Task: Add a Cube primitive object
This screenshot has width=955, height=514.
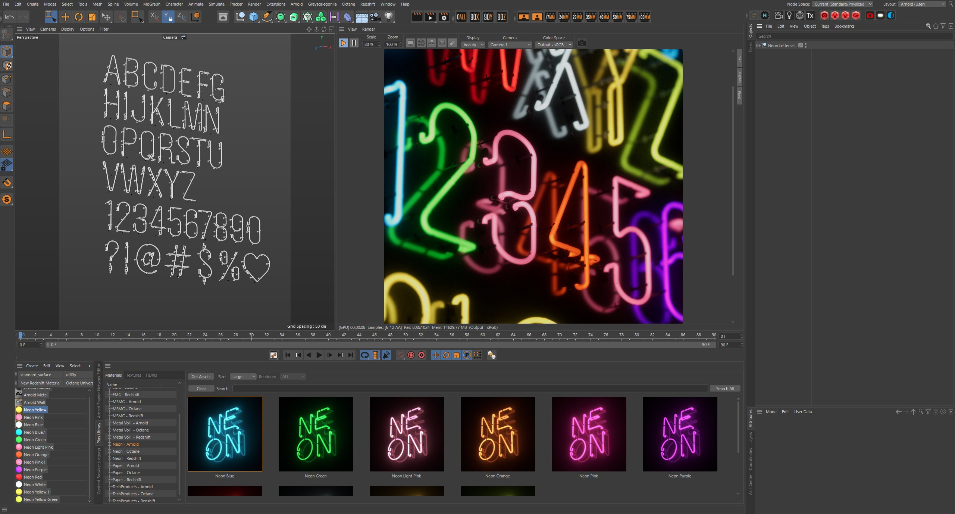Action: pyautogui.click(x=254, y=17)
